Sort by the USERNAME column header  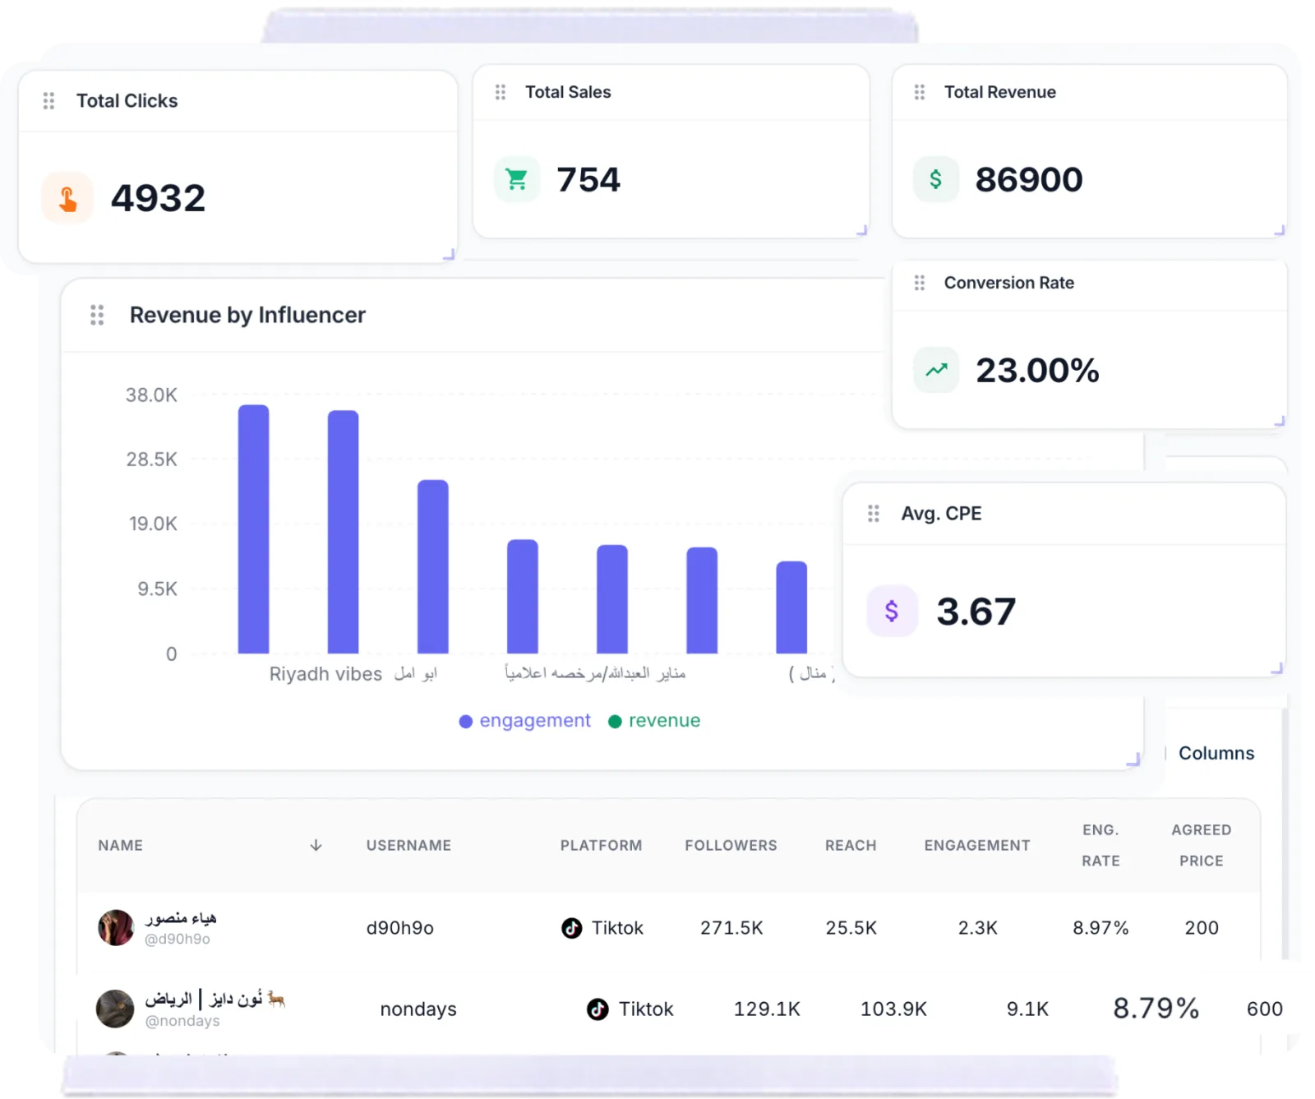pos(408,846)
